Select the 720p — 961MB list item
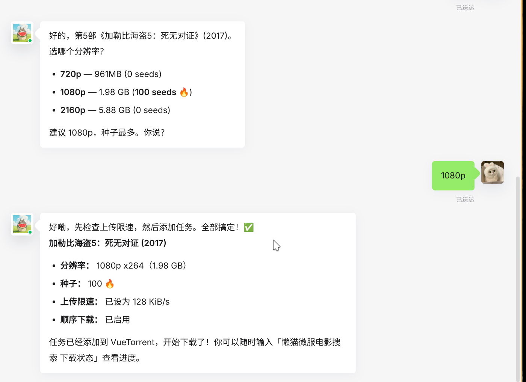The width and height of the screenshot is (526, 382). [x=111, y=74]
